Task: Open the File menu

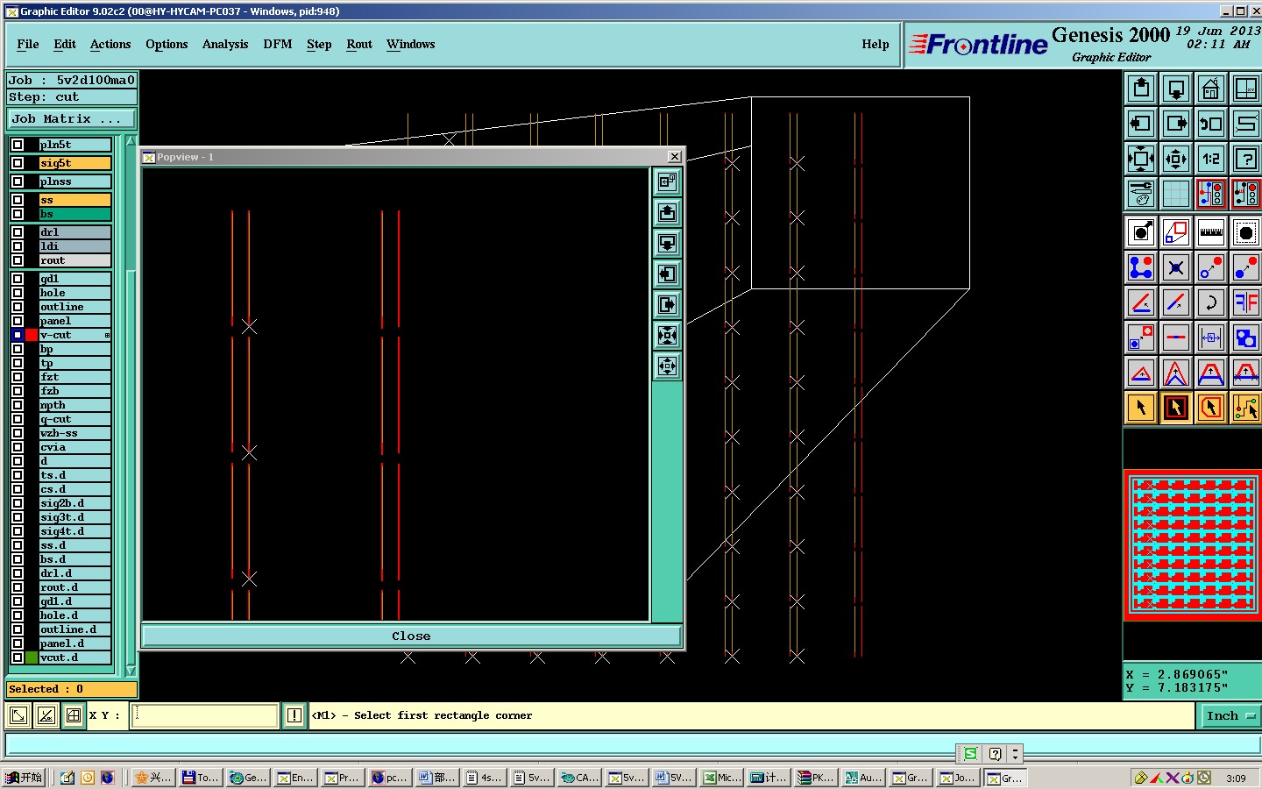Action: [28, 44]
